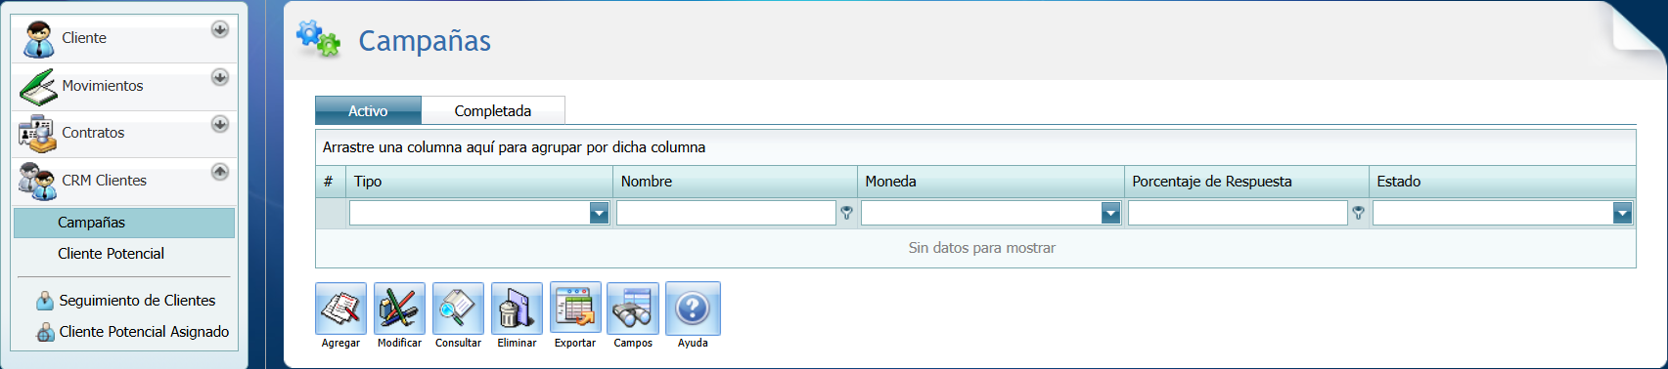This screenshot has width=1668, height=369.
Task: Click the # column header
Action: click(x=332, y=182)
